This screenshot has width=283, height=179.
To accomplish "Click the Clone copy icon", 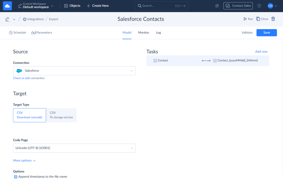I will pos(258,19).
